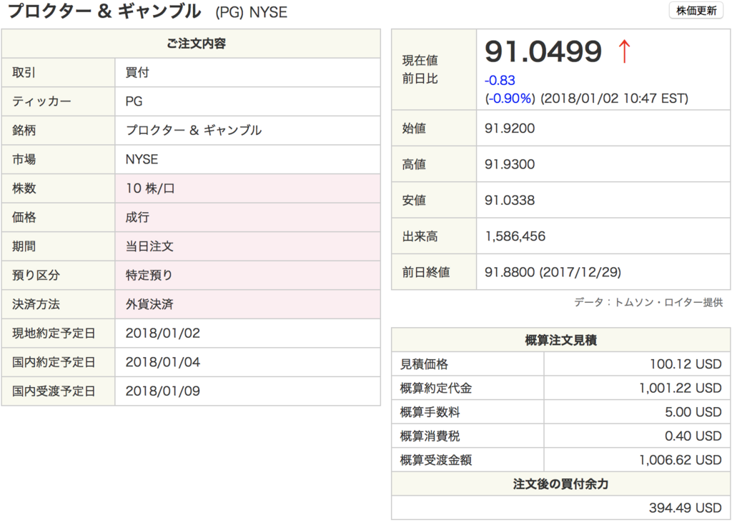Image resolution: width=732 pixels, height=522 pixels.
Task: Click the 国内受渡予定日 date 2018/01/09
Action: (163, 391)
